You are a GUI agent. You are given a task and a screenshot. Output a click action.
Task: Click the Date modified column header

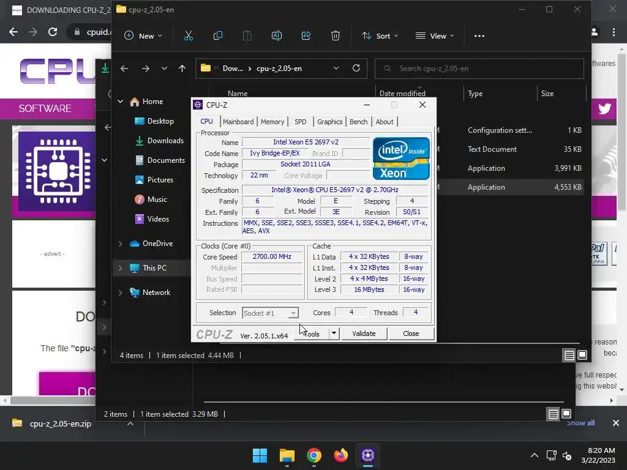tap(402, 94)
